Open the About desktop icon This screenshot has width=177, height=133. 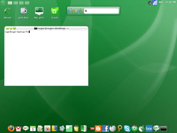[7, 13]
